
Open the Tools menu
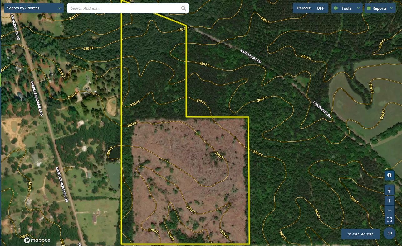click(346, 8)
